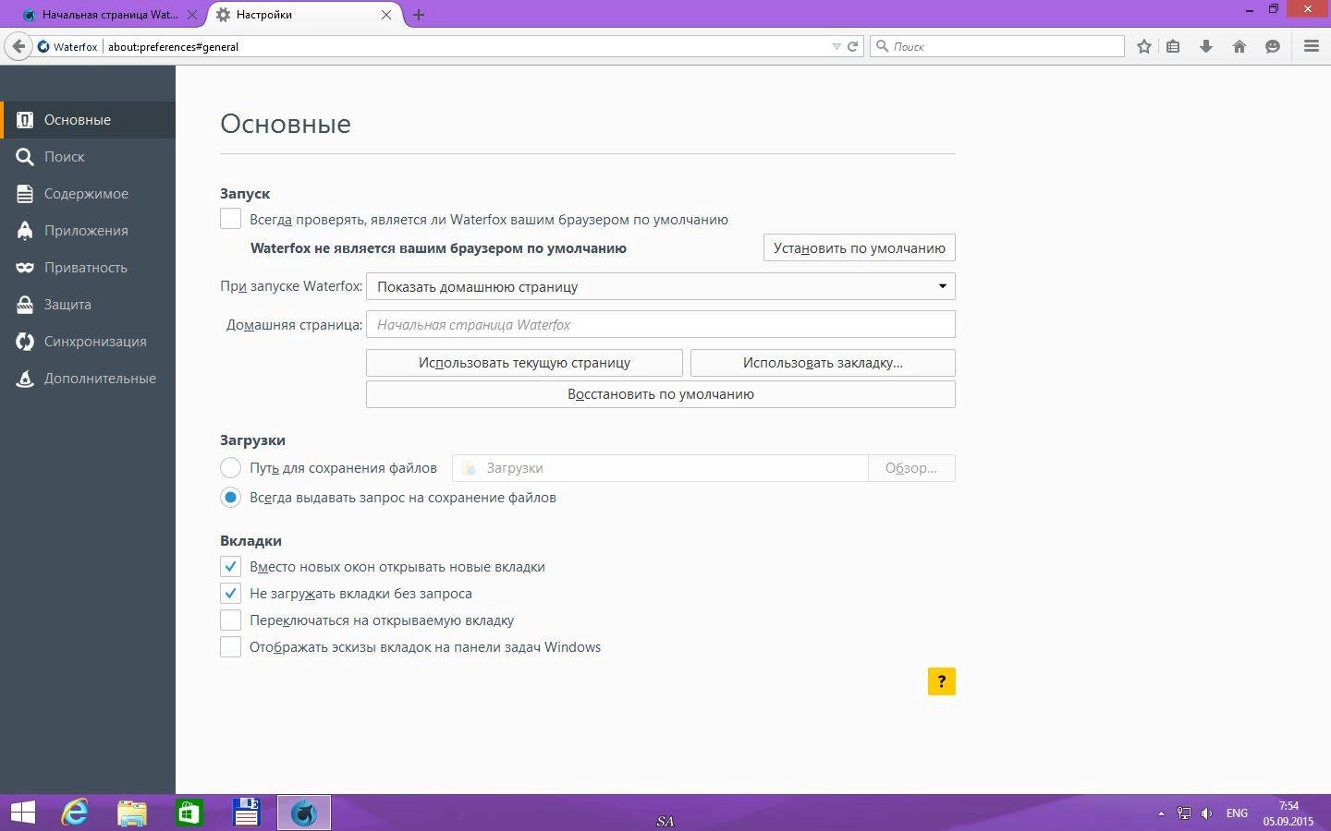The height and width of the screenshot is (831, 1331).
Task: Open the Синхронизация settings category
Action: pyautogui.click(x=88, y=342)
